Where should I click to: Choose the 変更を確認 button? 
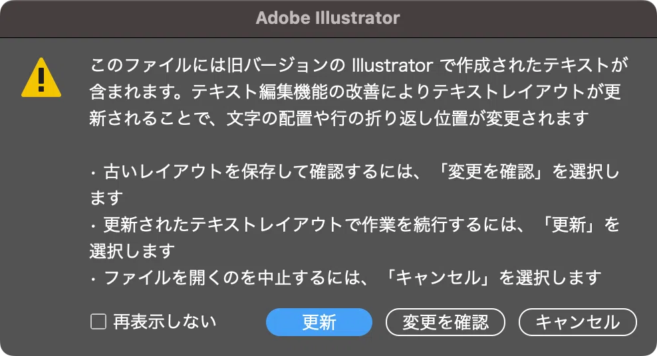point(446,322)
